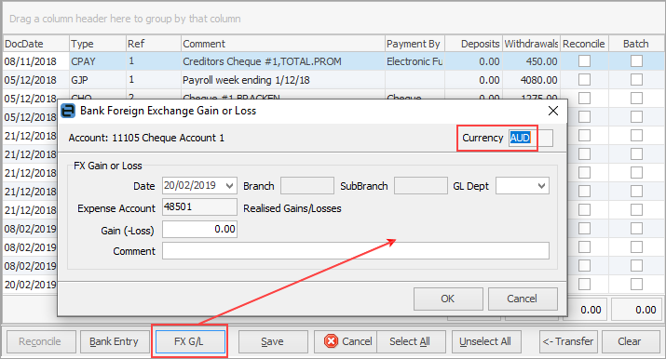666x359 pixels.
Task: Click the Save button in bottom toolbar
Action: click(273, 341)
